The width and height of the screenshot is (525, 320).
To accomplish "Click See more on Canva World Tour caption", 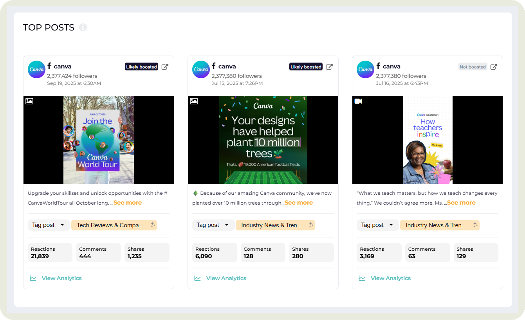I will click(128, 203).
